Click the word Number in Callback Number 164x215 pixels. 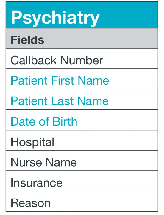[x=82, y=60]
